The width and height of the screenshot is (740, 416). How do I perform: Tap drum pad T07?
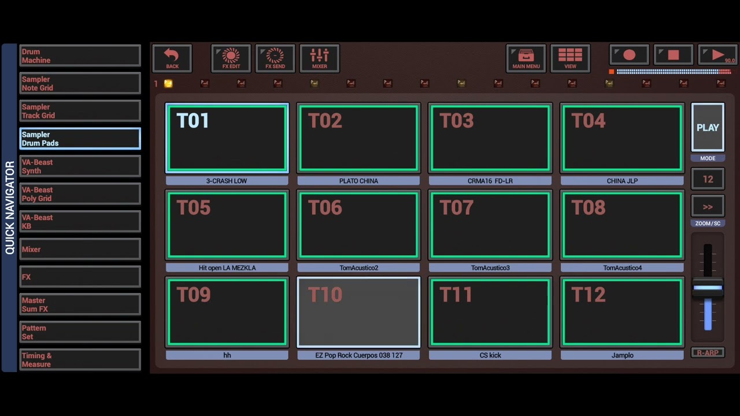[x=490, y=225]
